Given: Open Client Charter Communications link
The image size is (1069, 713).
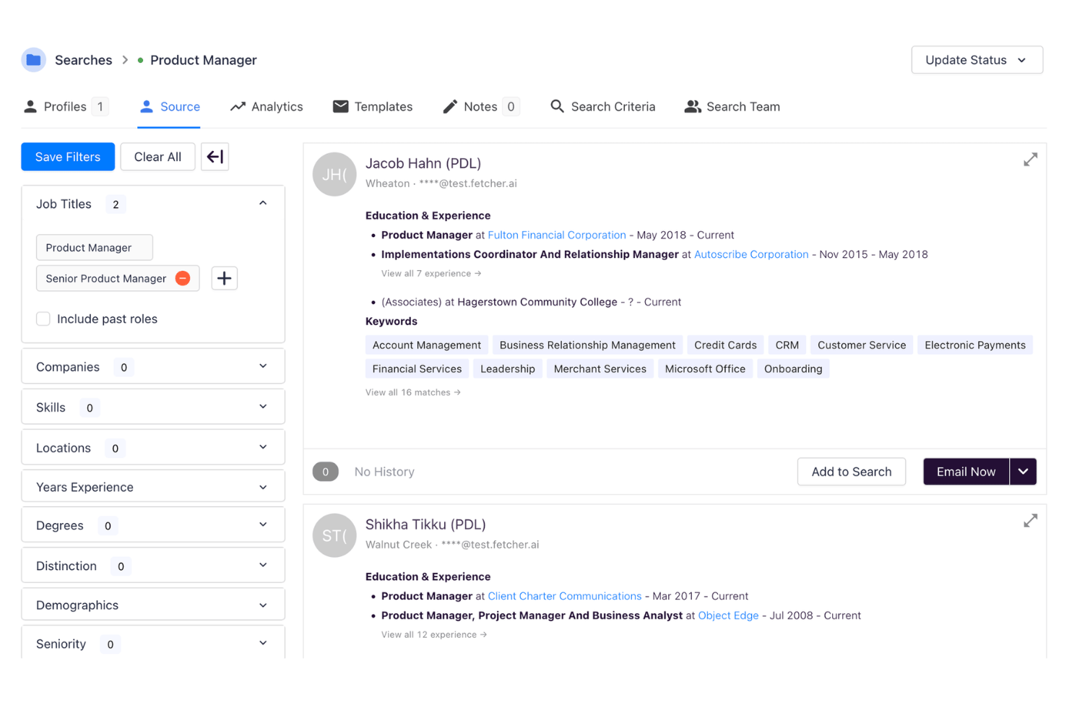Looking at the screenshot, I should (x=565, y=597).
